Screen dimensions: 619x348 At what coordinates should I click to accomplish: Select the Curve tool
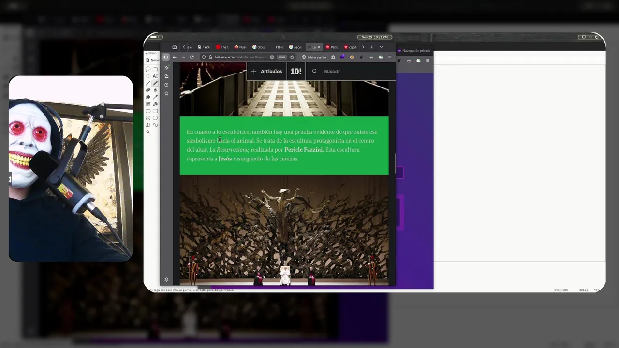pos(155,125)
